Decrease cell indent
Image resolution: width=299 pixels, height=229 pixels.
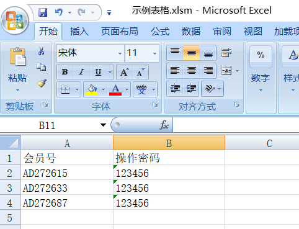(175, 89)
